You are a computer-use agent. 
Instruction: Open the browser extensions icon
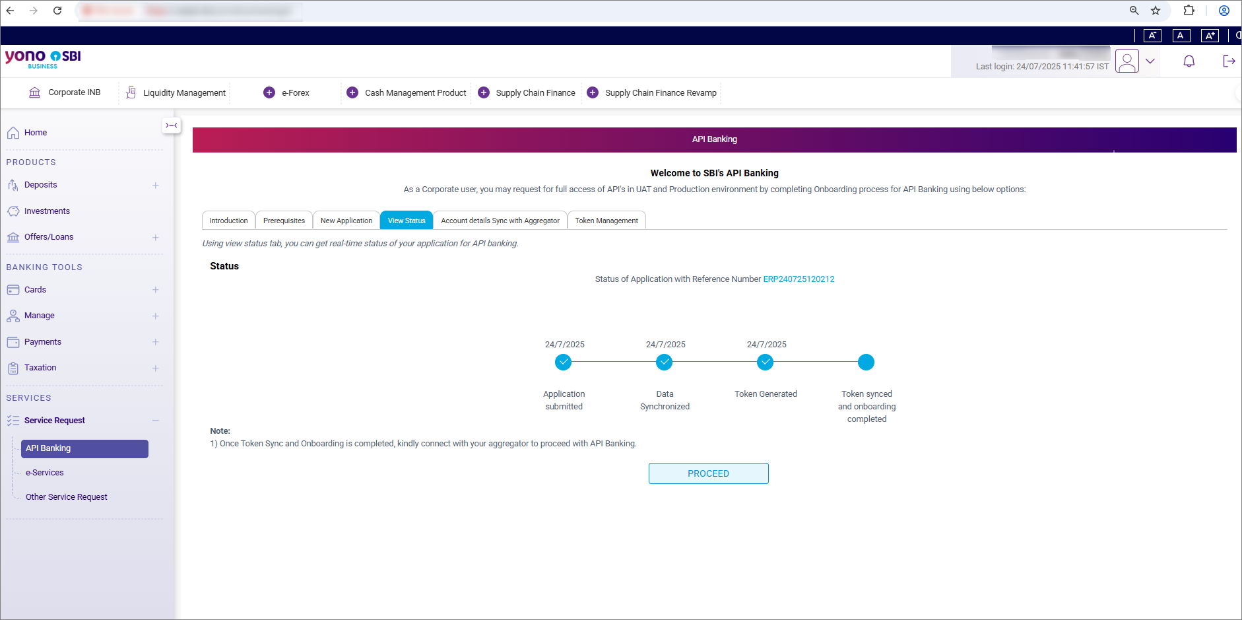coord(1189,11)
